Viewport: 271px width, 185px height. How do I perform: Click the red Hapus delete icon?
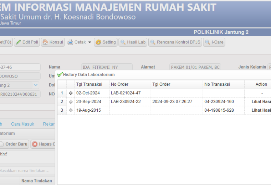pos(35,144)
